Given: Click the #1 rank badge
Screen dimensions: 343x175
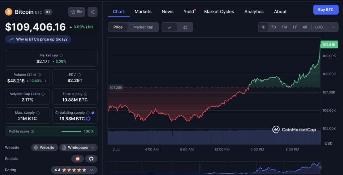Looking at the screenshot, I should (x=48, y=12).
